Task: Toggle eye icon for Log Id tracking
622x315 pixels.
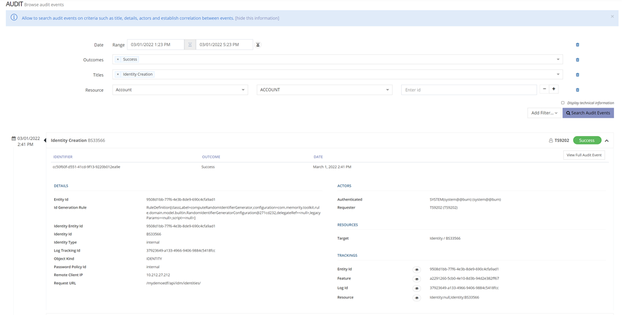Action: (x=416, y=289)
